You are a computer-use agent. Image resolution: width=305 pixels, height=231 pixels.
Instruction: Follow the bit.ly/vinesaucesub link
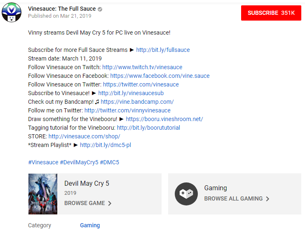pos(131,93)
